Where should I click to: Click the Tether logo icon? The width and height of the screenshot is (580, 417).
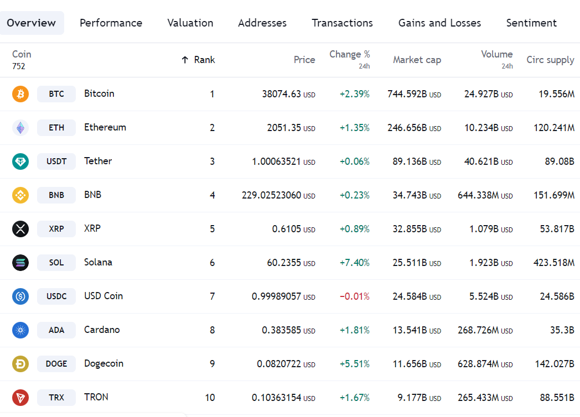tap(20, 161)
